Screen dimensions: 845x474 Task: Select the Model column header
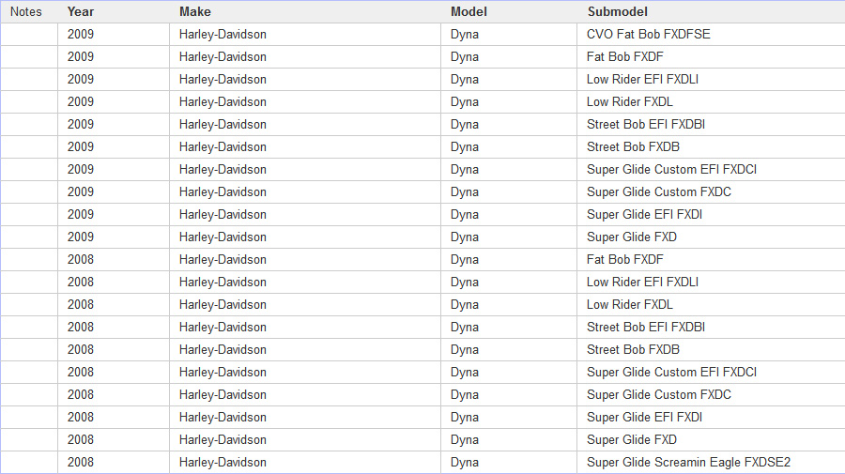point(469,11)
